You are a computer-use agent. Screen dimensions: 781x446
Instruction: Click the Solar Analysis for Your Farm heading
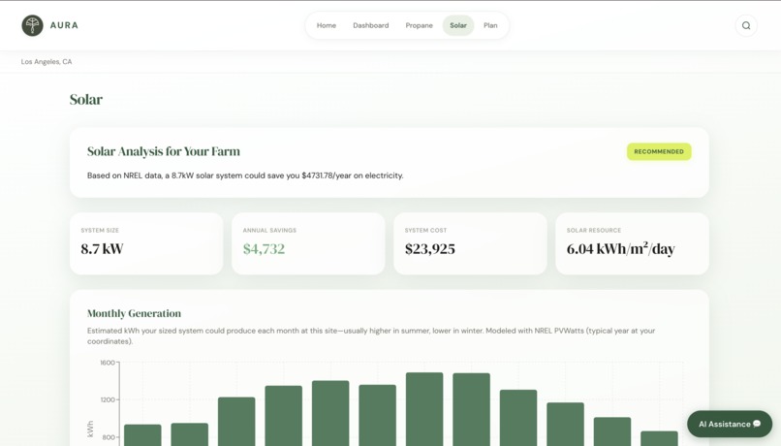click(164, 151)
